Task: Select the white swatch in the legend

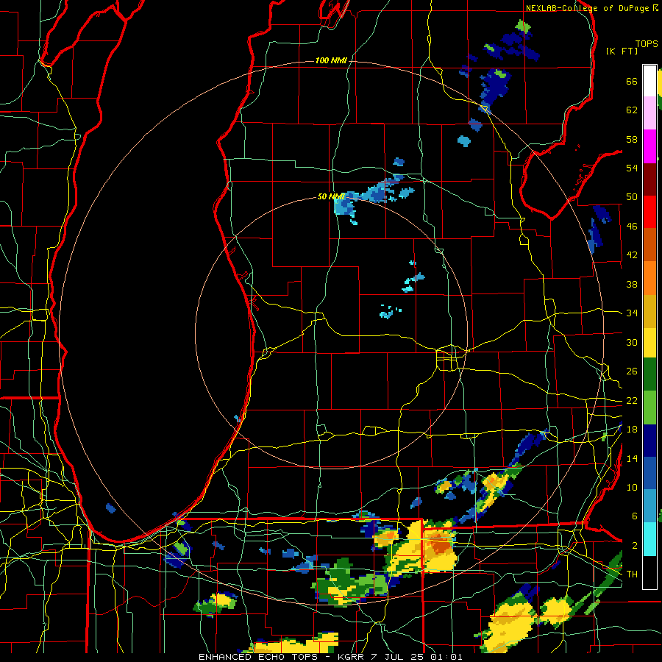Action: [649, 81]
